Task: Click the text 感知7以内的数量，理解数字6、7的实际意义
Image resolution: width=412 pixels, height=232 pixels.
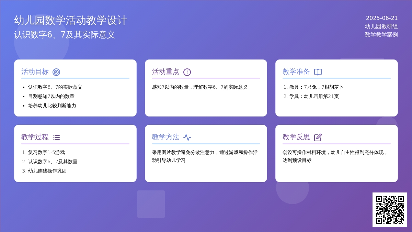Action: point(200,87)
